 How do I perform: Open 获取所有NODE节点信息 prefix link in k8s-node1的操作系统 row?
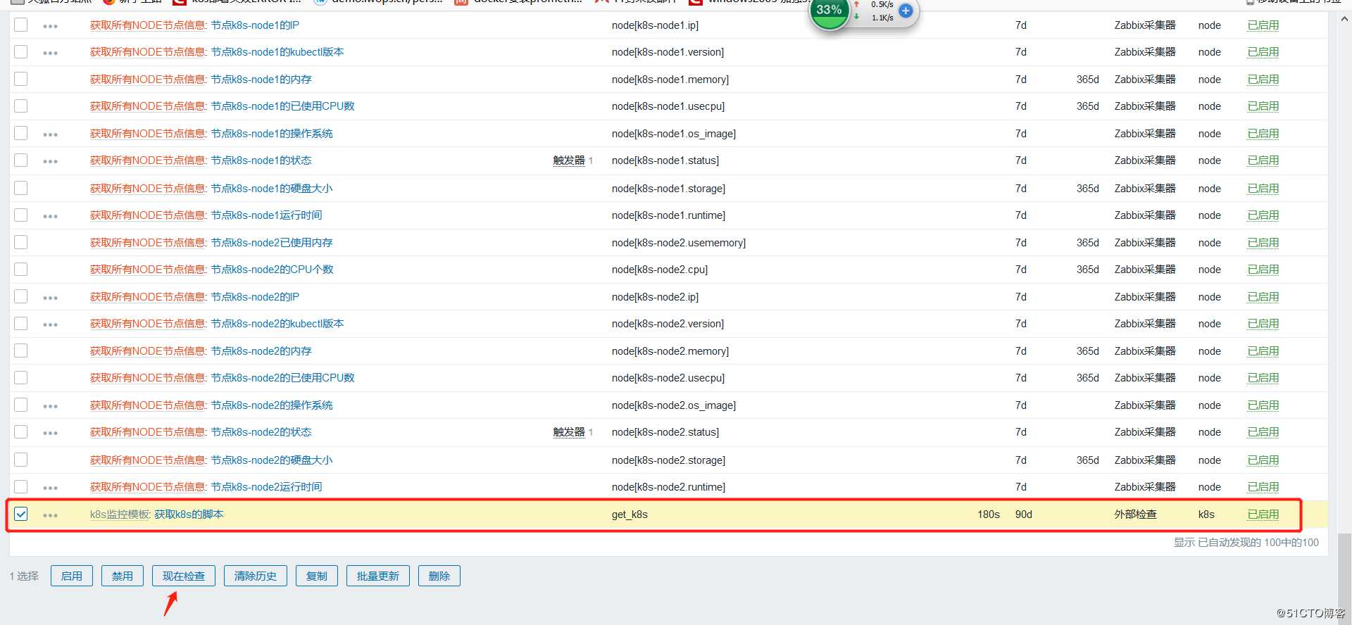pos(148,134)
